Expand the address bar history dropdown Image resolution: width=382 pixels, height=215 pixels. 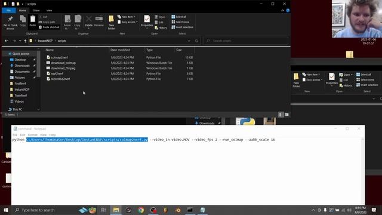coord(189,41)
